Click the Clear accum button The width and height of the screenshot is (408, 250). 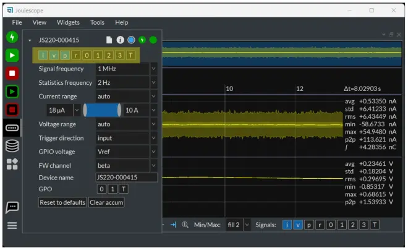[106, 202]
